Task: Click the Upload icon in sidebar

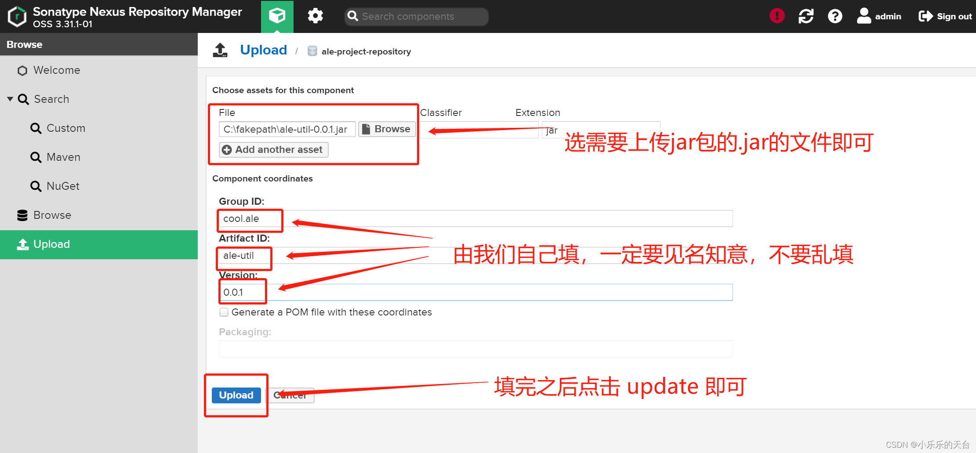Action: tap(22, 244)
